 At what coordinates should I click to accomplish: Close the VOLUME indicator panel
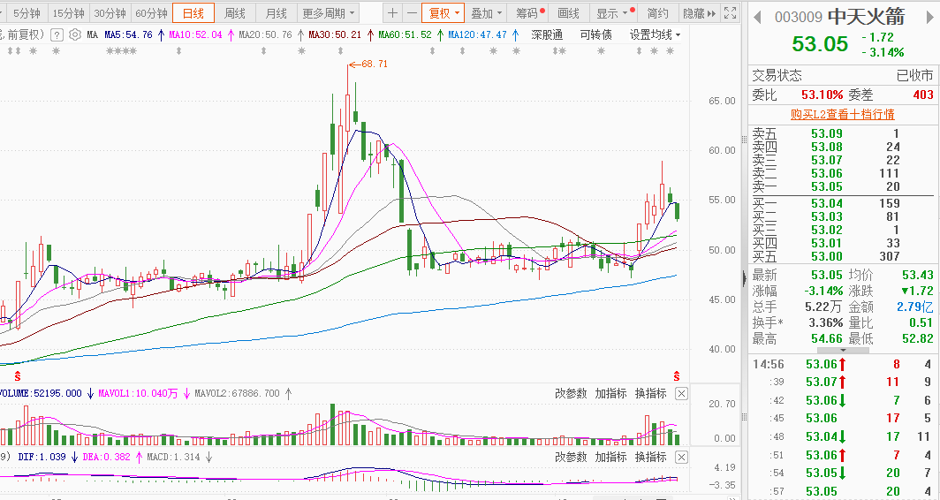click(682, 394)
